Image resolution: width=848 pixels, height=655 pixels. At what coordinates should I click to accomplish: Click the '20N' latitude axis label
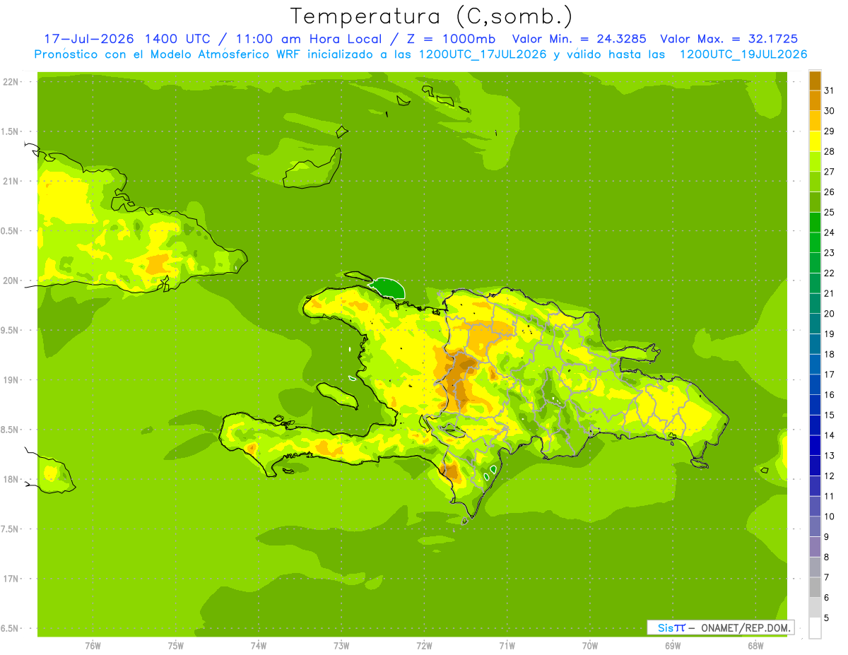[x=11, y=281]
